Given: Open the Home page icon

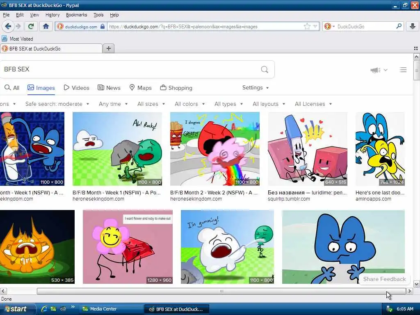Looking at the screenshot, I should pos(46,26).
